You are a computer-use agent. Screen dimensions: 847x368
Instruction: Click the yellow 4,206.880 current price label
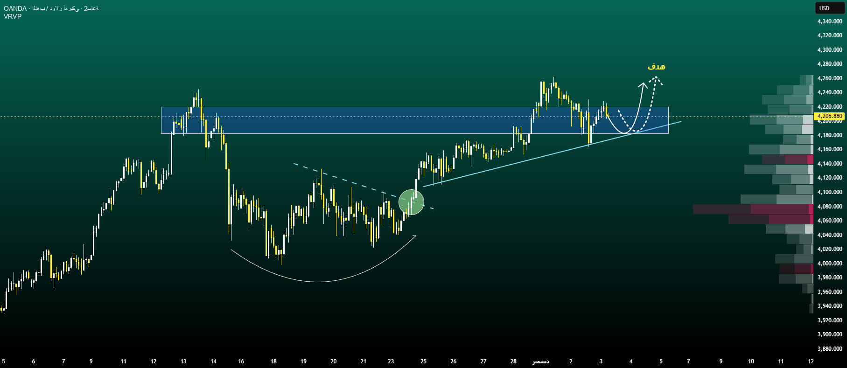(830, 116)
